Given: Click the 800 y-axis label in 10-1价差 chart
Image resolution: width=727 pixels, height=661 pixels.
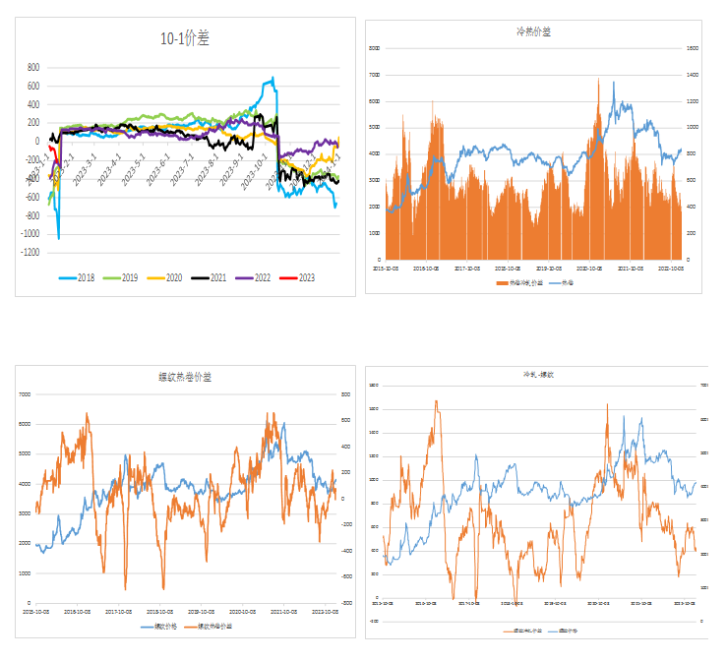Looking at the screenshot, I should click(33, 67).
